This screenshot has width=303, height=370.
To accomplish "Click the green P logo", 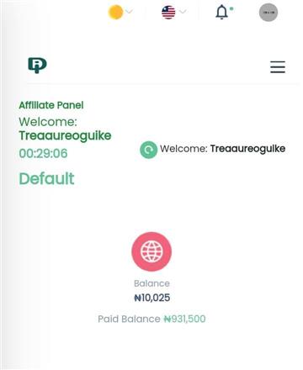I will (37, 65).
